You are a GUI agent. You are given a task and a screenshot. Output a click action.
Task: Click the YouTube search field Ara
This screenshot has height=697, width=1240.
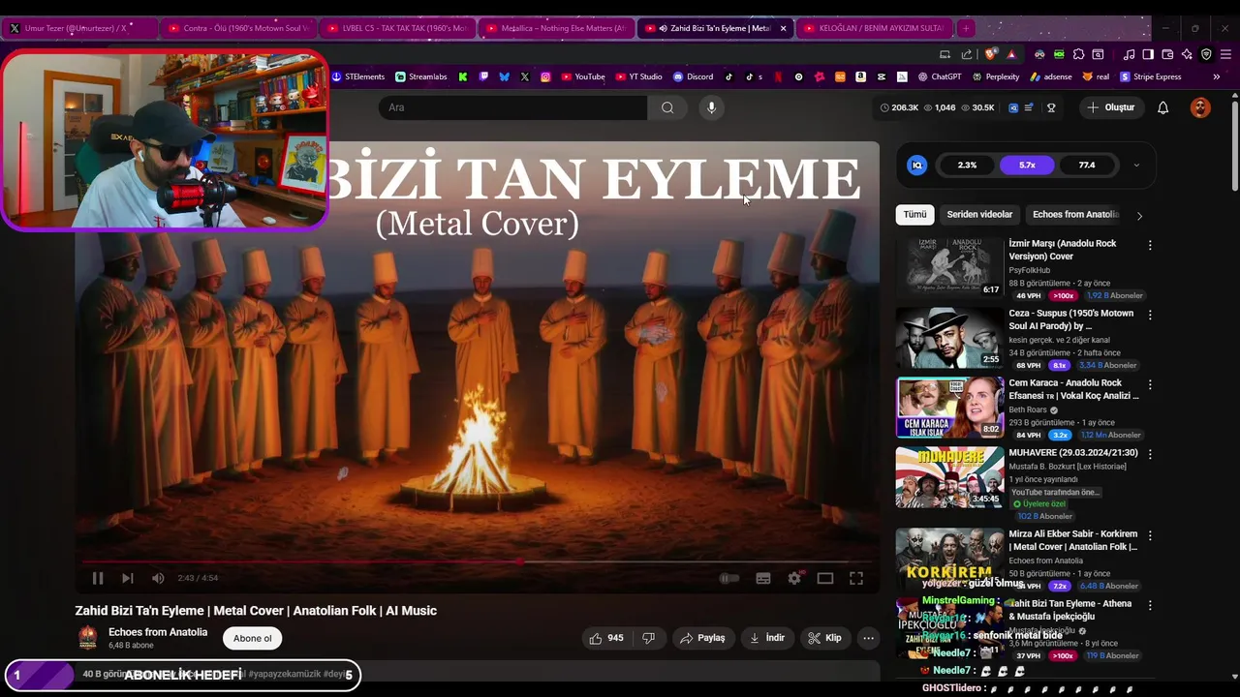coord(513,107)
